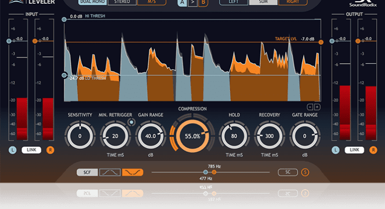
Task: Click the orange R channel icon under Output
Action: [373, 150]
